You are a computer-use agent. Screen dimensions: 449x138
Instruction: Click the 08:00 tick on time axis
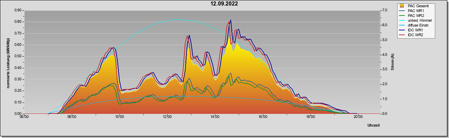click(72, 117)
